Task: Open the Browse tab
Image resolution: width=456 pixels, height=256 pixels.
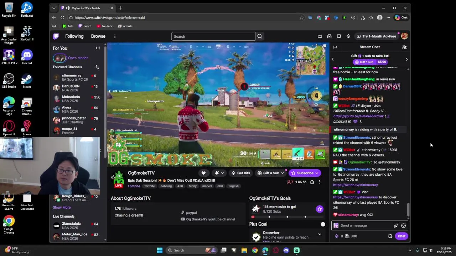Action: 98,36
